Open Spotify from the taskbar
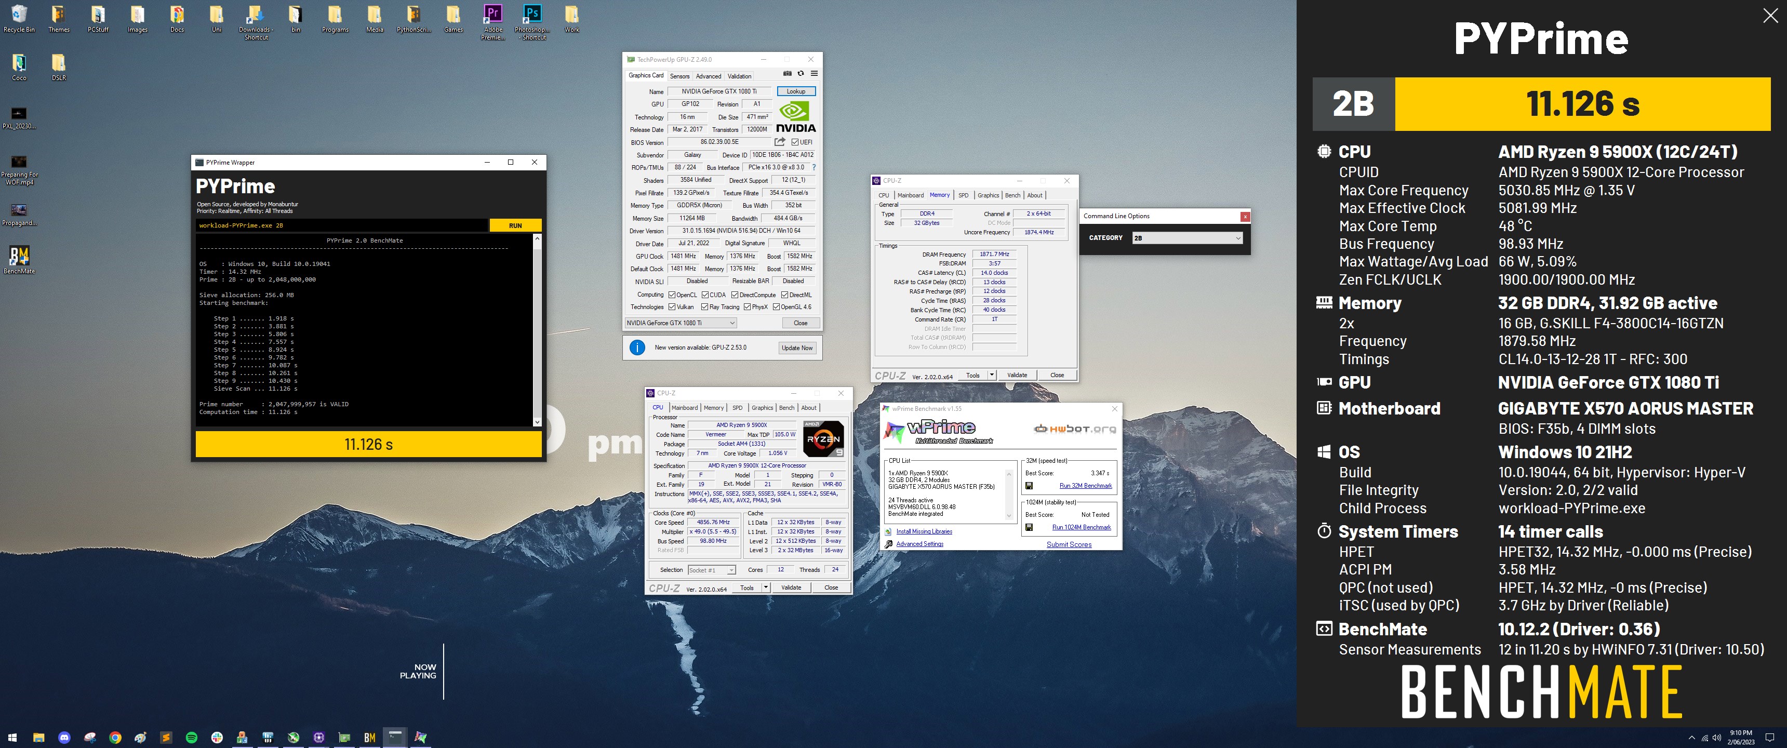The image size is (1787, 748). 192,738
